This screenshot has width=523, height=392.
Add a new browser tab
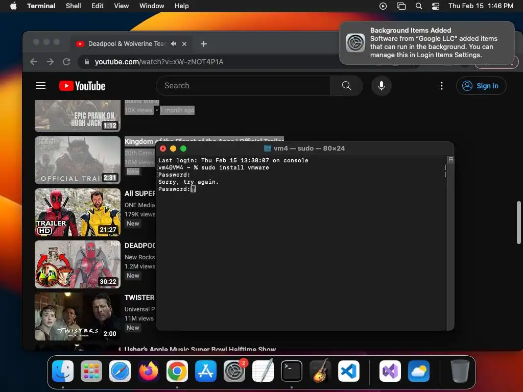click(x=204, y=44)
